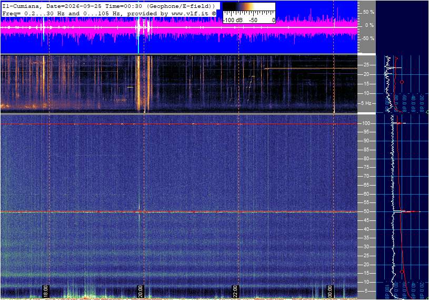The height and width of the screenshot is (300, 429).
Task: Click the 'I1-Cumiana, Date=2026-09-25' header line
Action: (109, 6)
